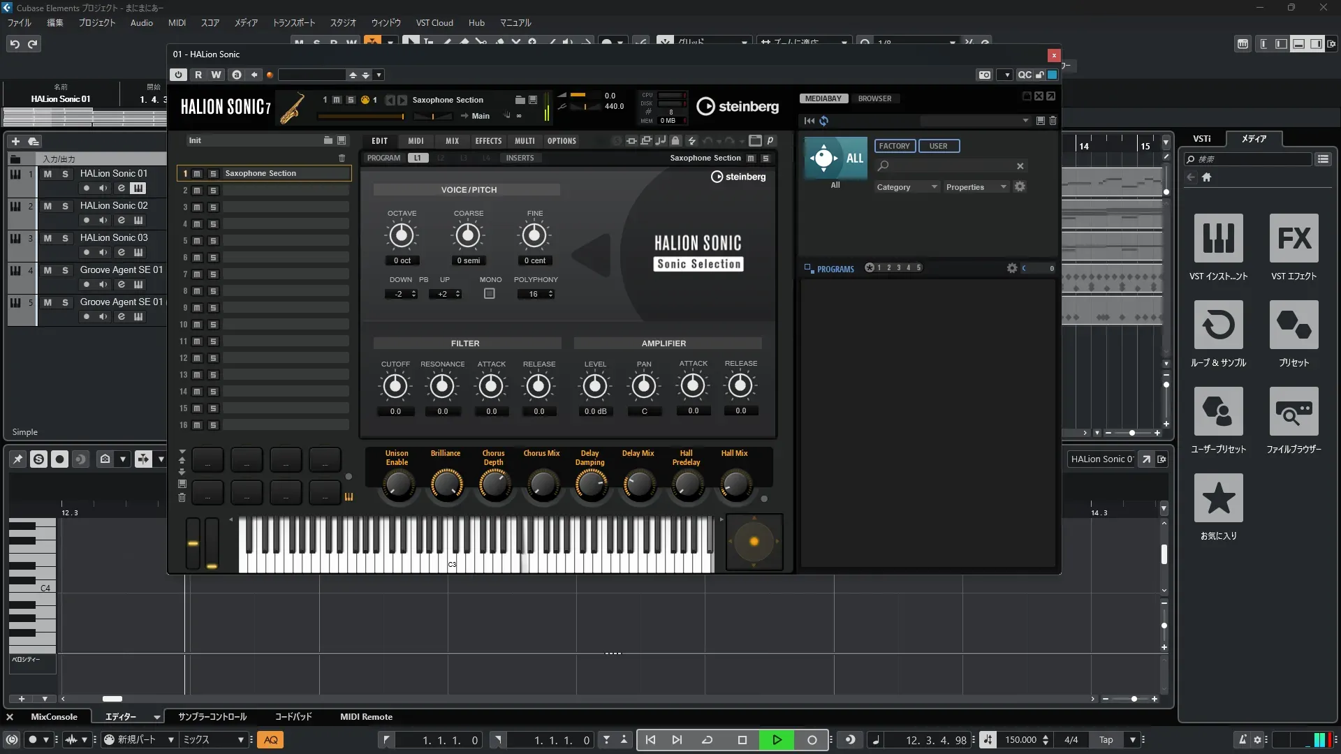Switch to the EFFECTS tab
Viewport: 1341px width, 754px height.
tap(488, 141)
